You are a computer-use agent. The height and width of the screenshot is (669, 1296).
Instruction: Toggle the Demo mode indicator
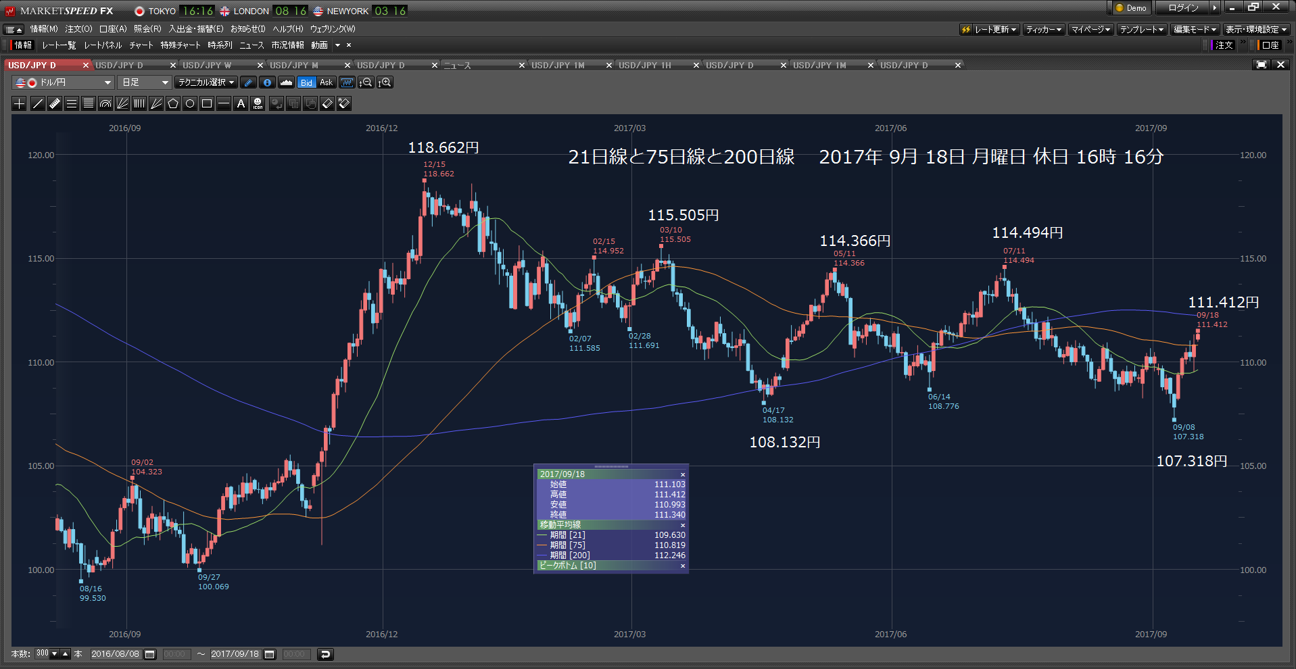tap(1130, 8)
